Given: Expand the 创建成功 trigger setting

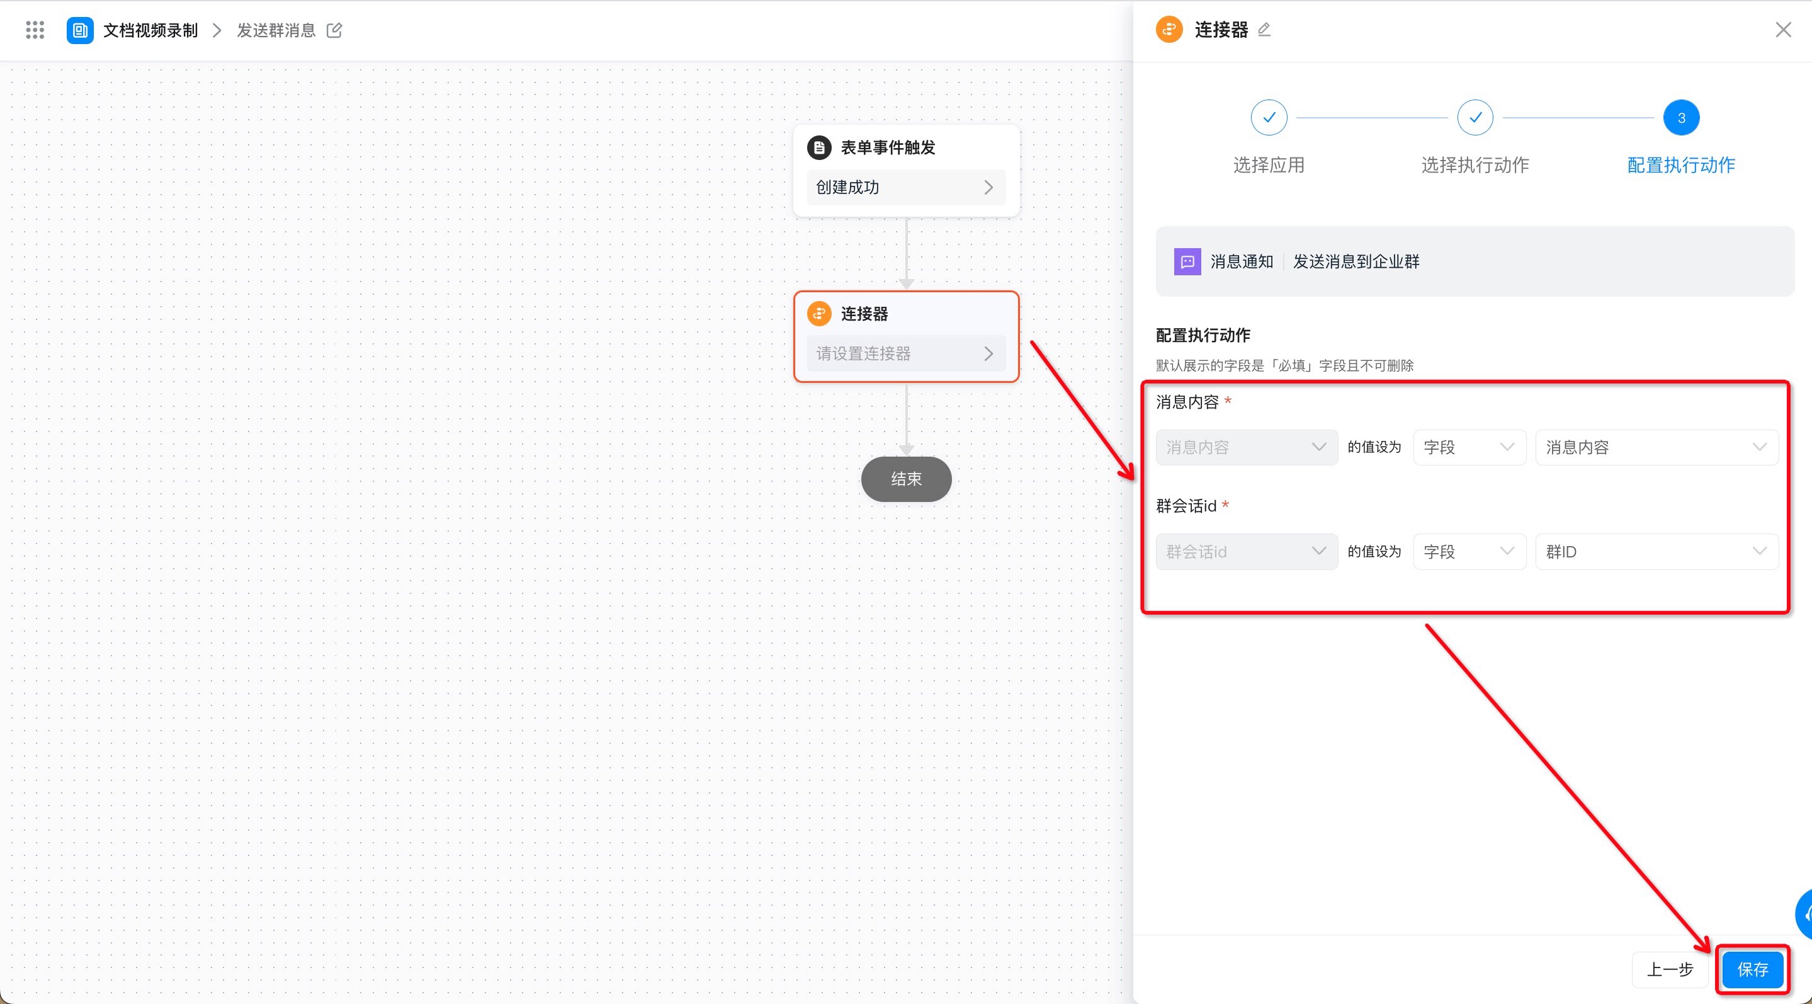Looking at the screenshot, I should click(906, 188).
